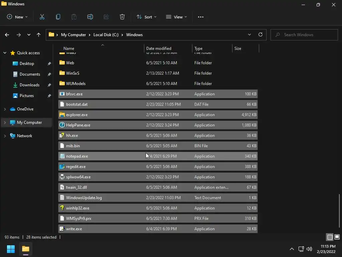
Task: Open Downloads in Quick access
Action: (29, 85)
